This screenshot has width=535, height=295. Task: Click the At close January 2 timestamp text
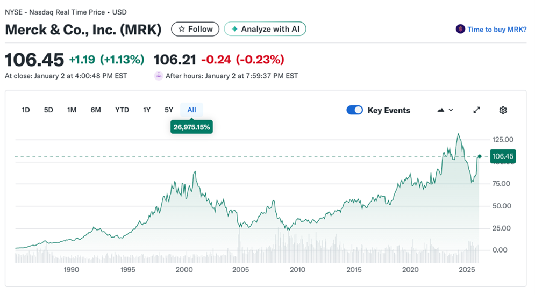(x=66, y=76)
